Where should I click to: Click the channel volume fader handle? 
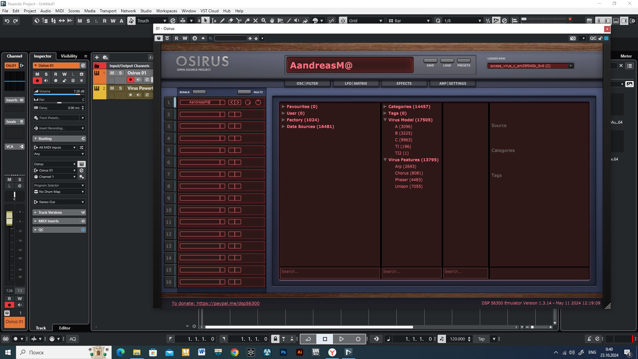click(9, 218)
